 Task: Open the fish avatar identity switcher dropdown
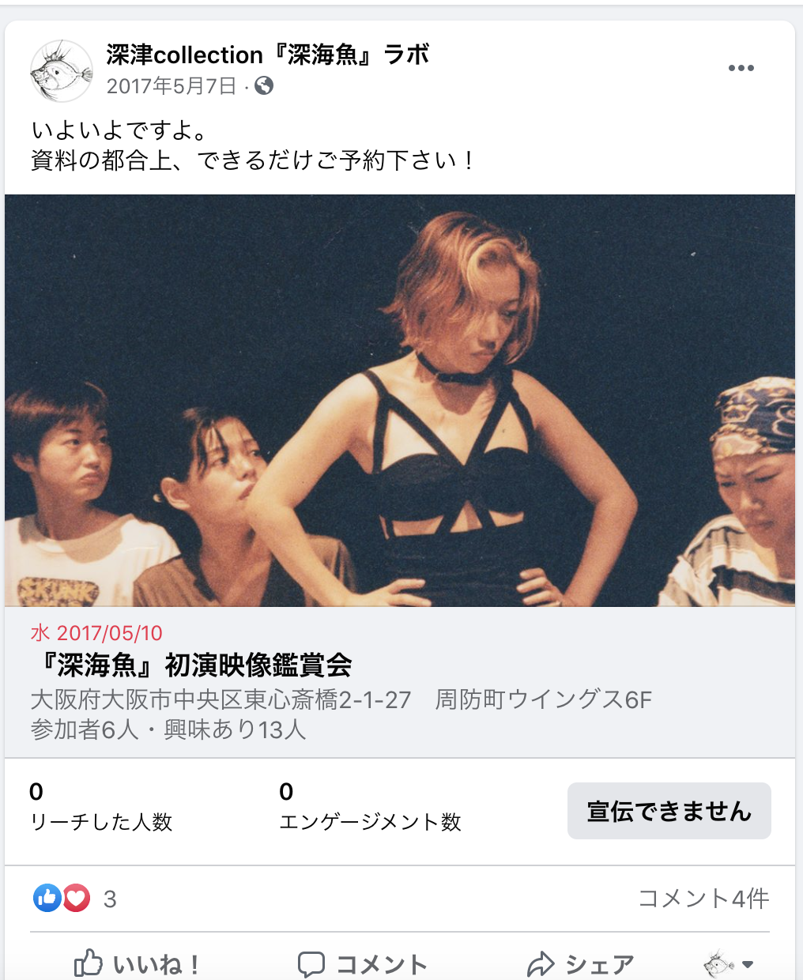pyautogui.click(x=729, y=964)
